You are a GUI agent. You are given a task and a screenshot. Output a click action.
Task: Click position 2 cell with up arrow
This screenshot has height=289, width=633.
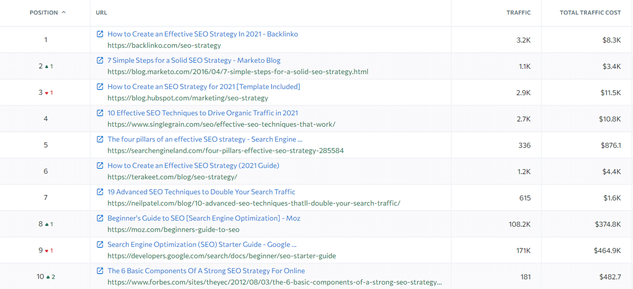[45, 66]
